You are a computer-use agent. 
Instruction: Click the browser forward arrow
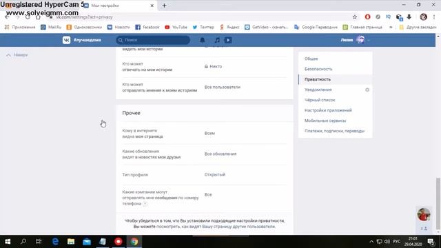pos(17,17)
